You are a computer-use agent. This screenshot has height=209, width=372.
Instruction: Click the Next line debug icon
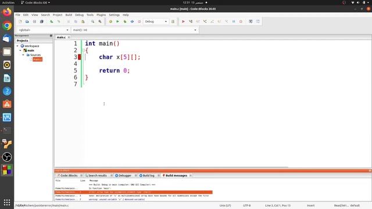click(198, 21)
